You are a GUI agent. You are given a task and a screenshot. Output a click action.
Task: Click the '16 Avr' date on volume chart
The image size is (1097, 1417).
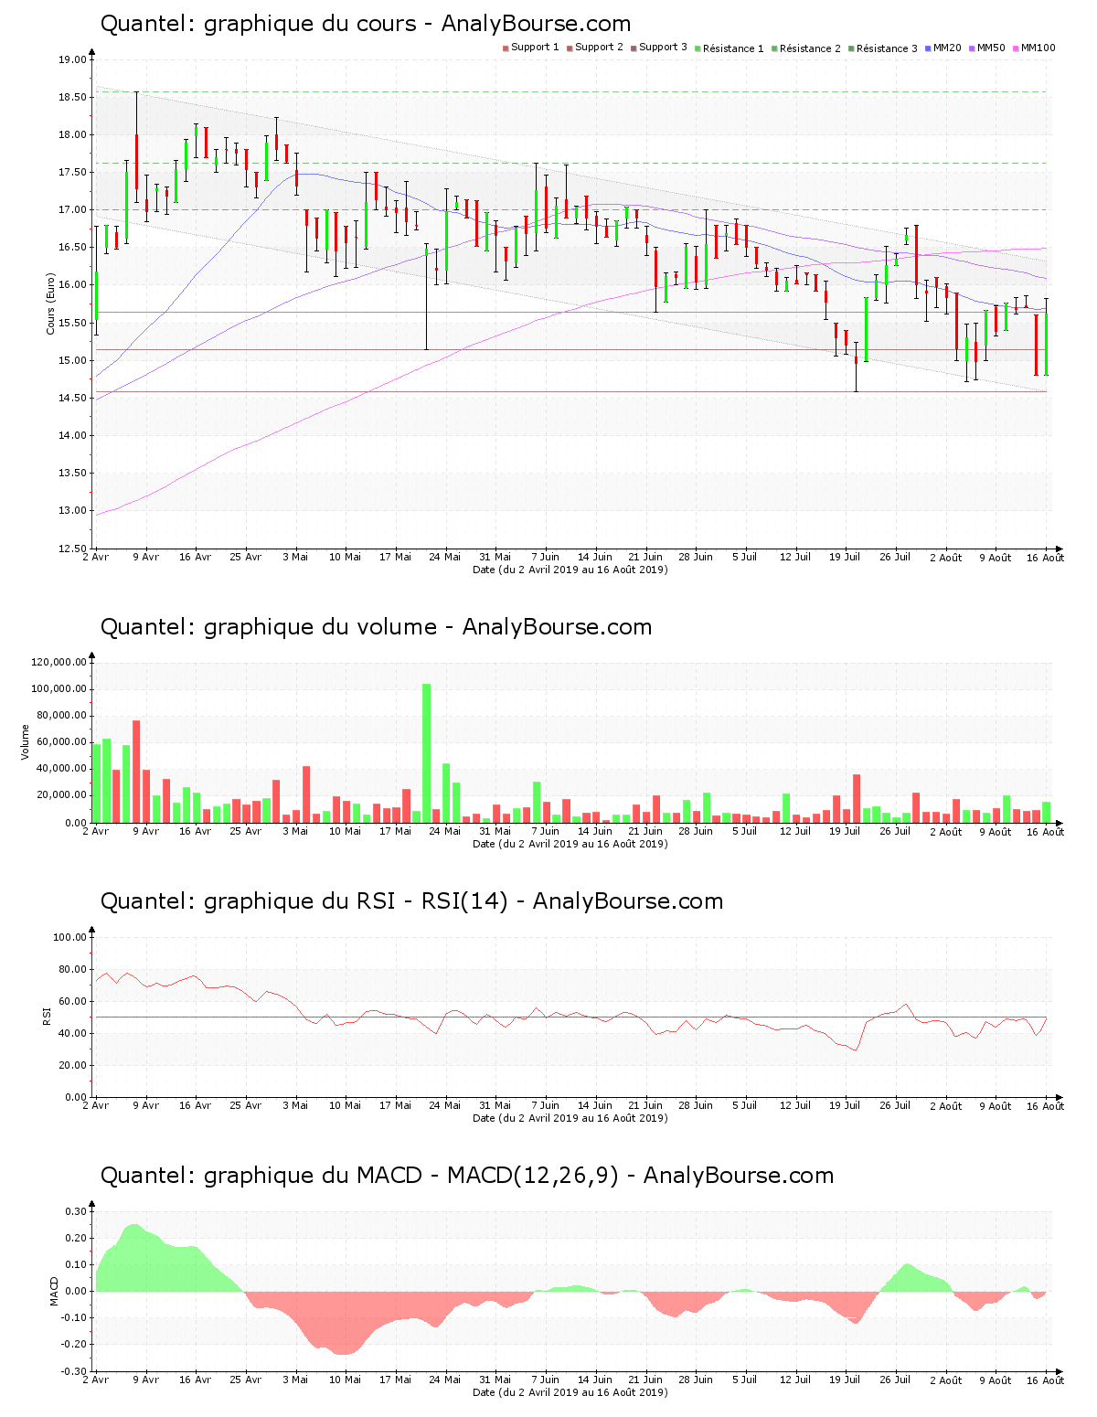(196, 831)
